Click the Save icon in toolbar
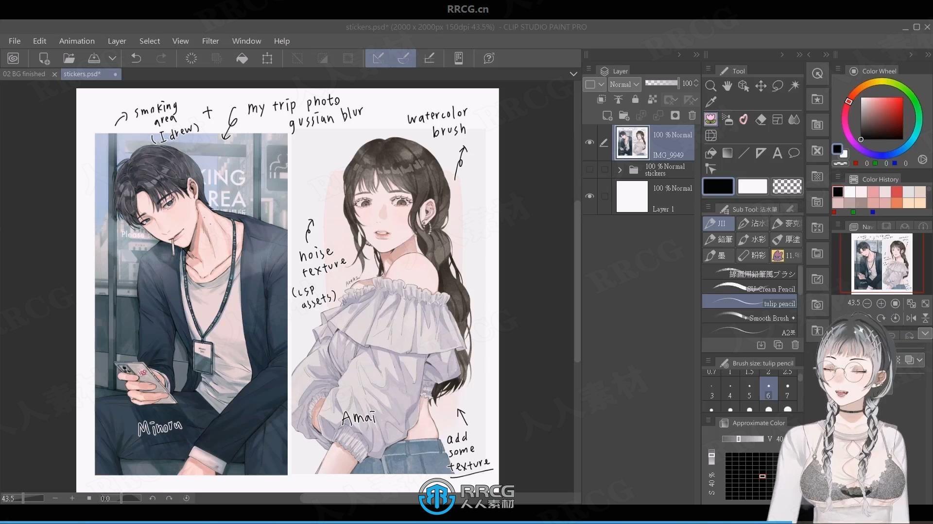The image size is (933, 524). point(94,58)
